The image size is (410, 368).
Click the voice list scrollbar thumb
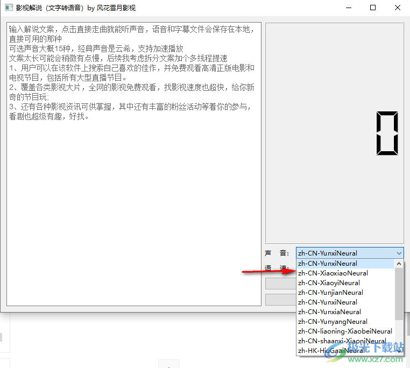tap(399, 293)
